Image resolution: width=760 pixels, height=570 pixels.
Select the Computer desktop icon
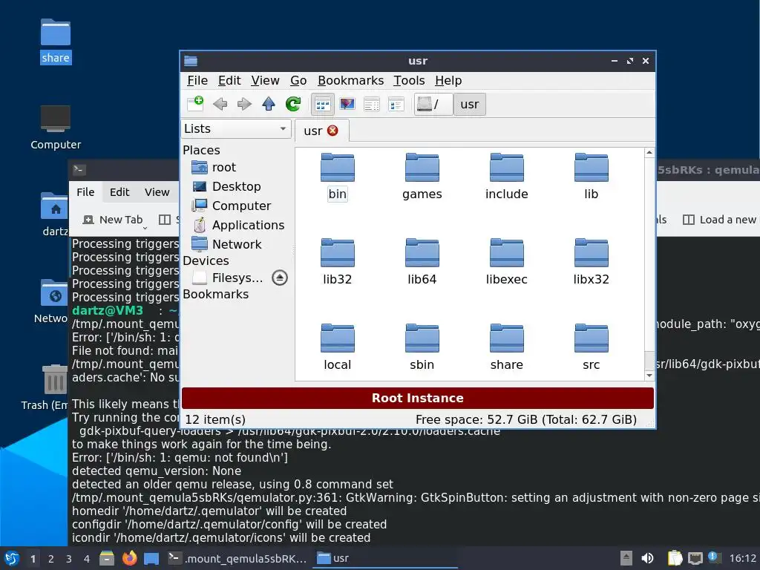[55, 128]
